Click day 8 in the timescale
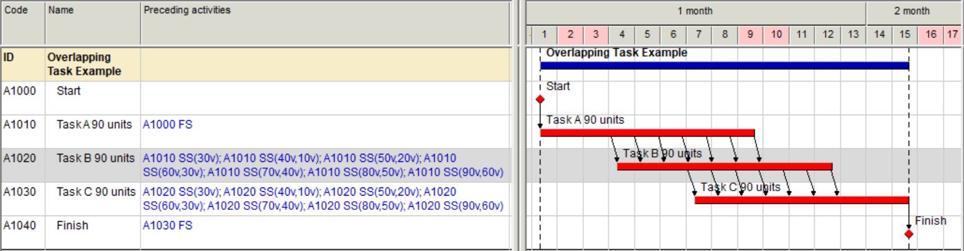 click(x=724, y=35)
